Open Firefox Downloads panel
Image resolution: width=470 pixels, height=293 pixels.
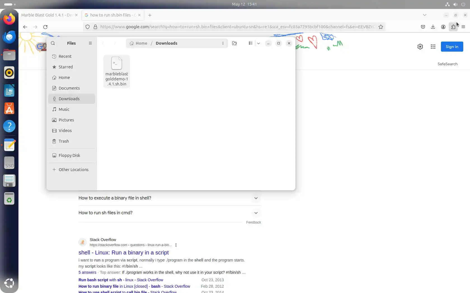433,27
